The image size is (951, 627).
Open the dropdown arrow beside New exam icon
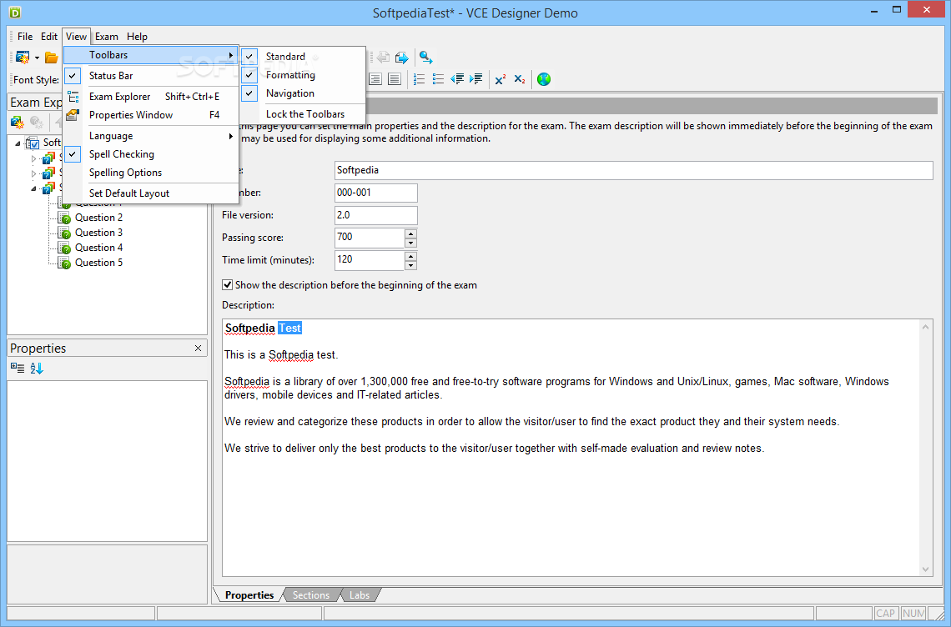pyautogui.click(x=37, y=58)
